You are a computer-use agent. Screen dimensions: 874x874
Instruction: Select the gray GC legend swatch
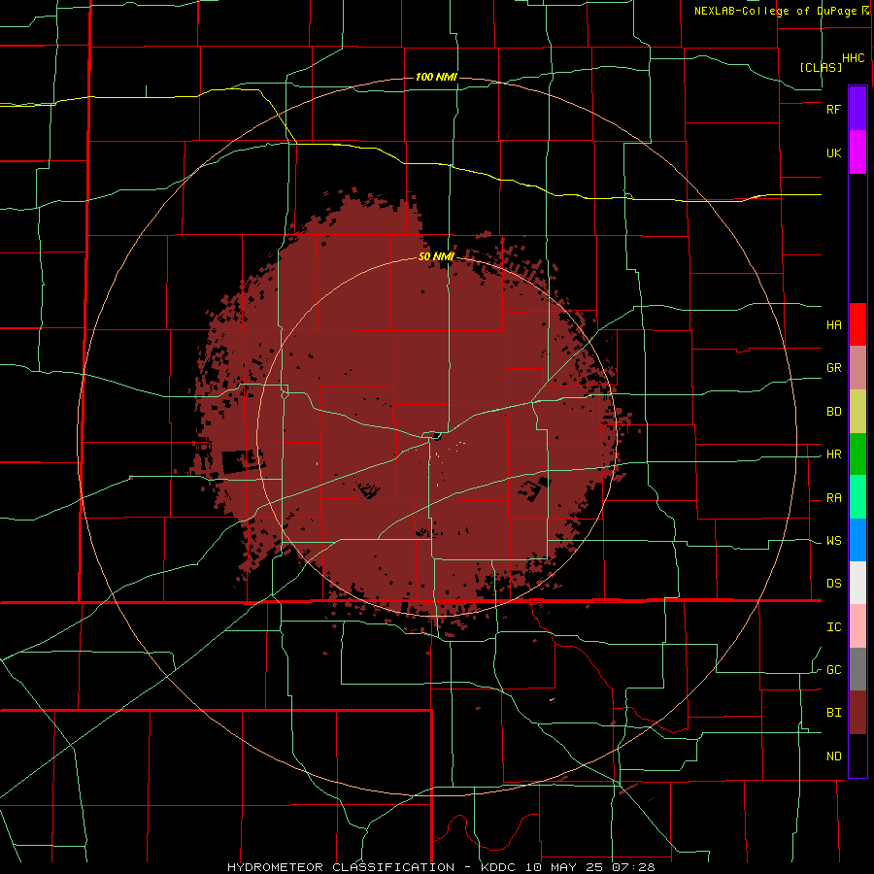click(x=857, y=669)
